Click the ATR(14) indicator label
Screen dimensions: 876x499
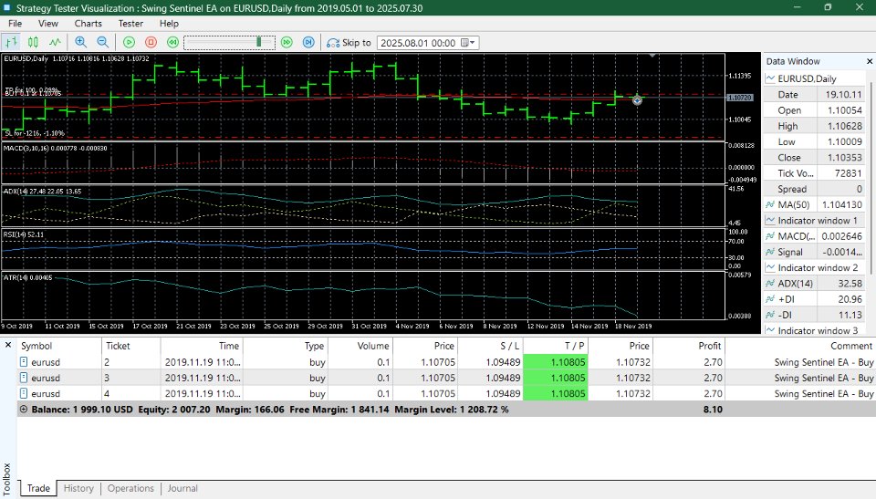pos(28,277)
